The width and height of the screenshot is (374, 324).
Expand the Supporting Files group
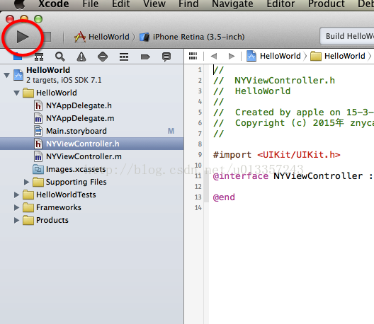[26, 183]
